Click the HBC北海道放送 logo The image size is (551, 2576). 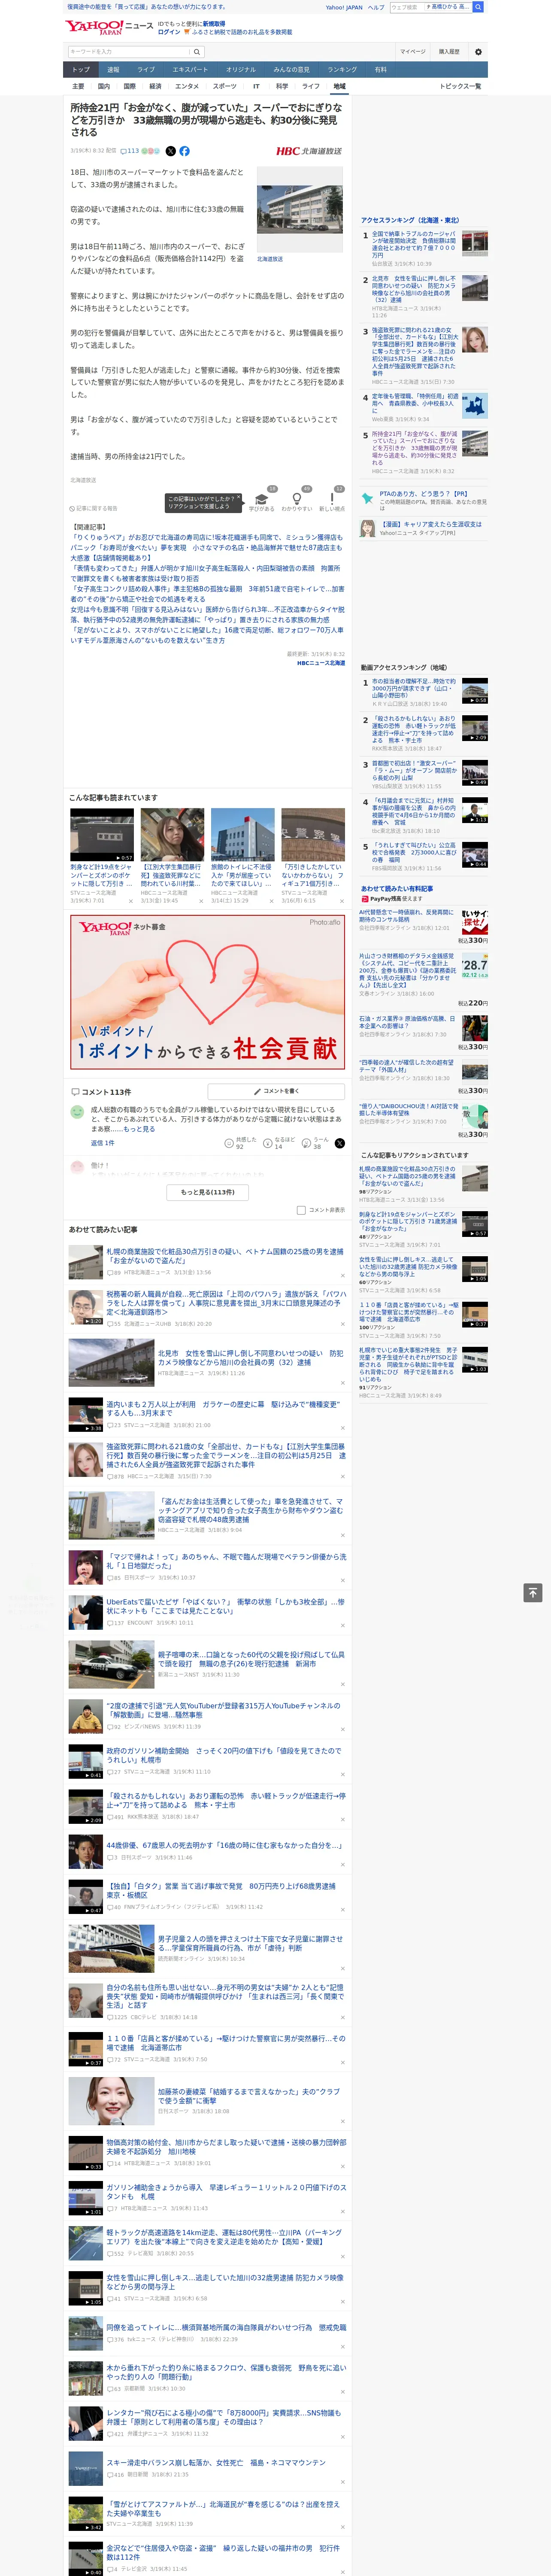coord(309,151)
